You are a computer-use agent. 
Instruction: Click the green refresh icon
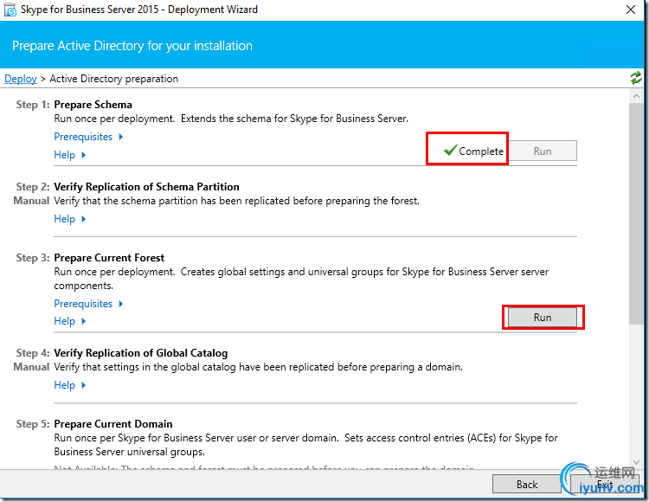(x=635, y=78)
